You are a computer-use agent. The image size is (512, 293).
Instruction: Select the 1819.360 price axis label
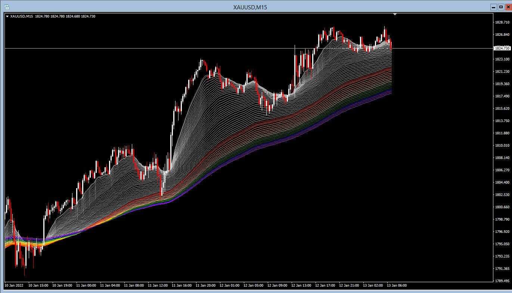(x=502, y=84)
